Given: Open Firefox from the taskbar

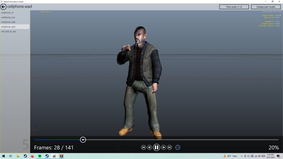Looking at the screenshot, I should point(33,156).
